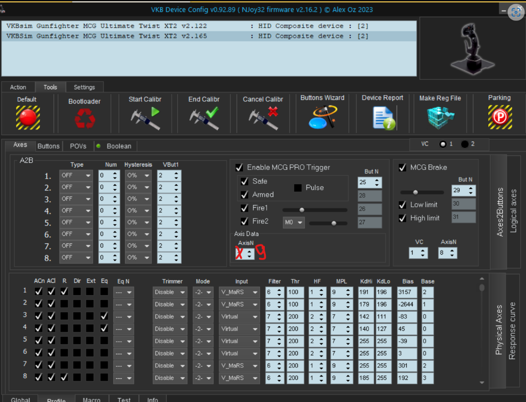The height and width of the screenshot is (402, 526).
Task: Click axis 1 Filter stepper value 6
Action: point(275,292)
